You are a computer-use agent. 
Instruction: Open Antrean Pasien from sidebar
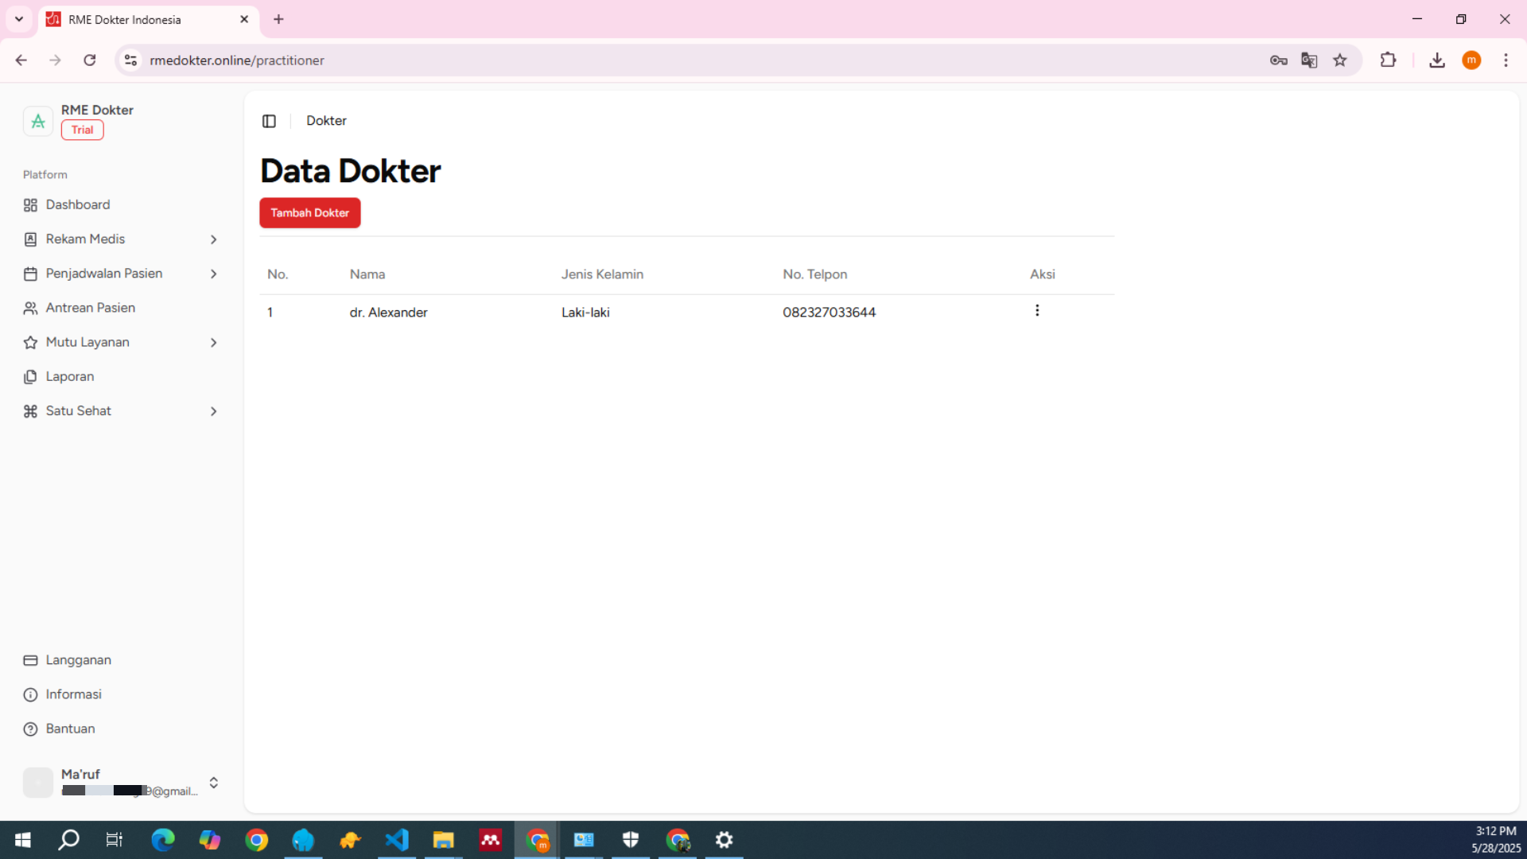pyautogui.click(x=90, y=308)
